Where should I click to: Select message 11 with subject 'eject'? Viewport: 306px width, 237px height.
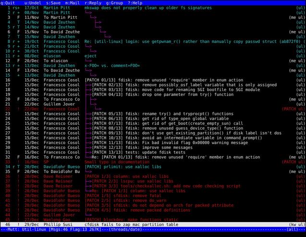[90, 56]
